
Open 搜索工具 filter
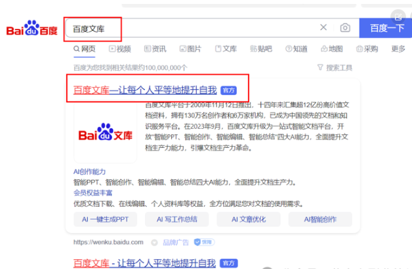[335, 67]
